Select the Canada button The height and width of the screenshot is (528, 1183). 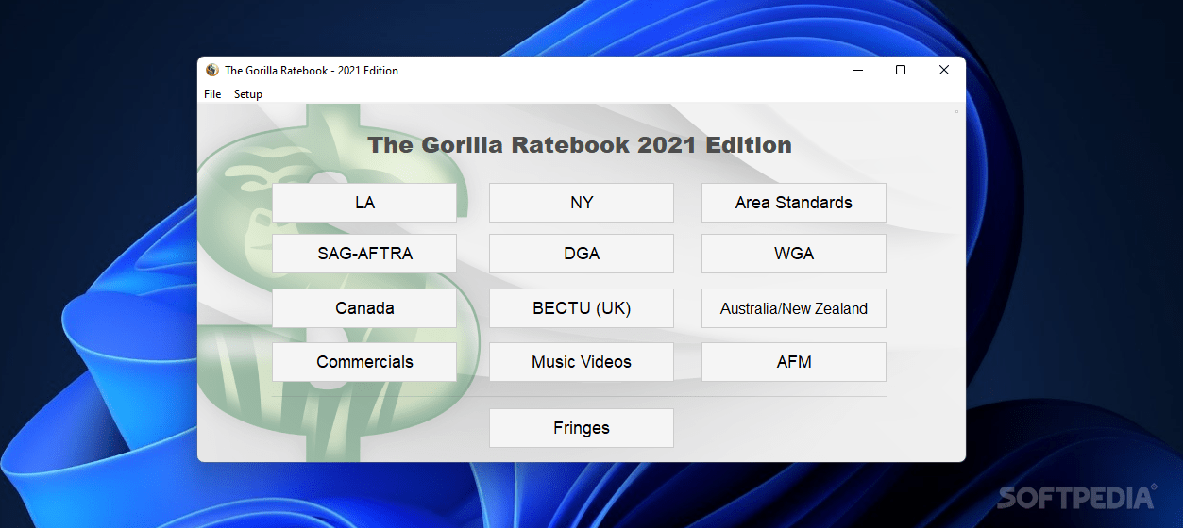pos(364,308)
